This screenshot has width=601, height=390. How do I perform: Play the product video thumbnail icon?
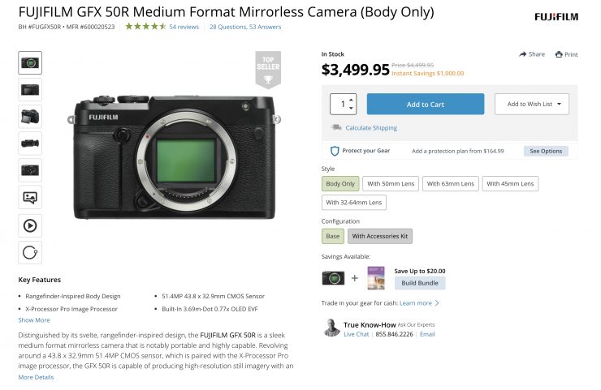click(30, 225)
